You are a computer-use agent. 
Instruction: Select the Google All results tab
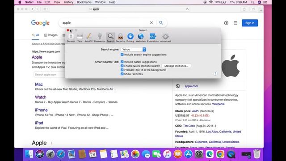point(36,35)
